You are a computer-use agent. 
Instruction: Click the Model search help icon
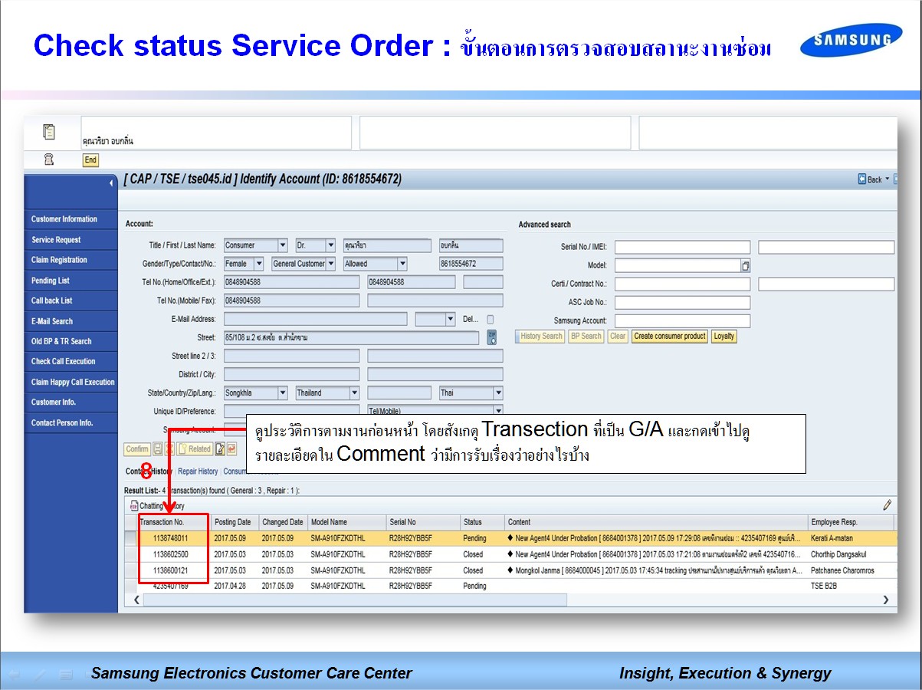click(746, 265)
